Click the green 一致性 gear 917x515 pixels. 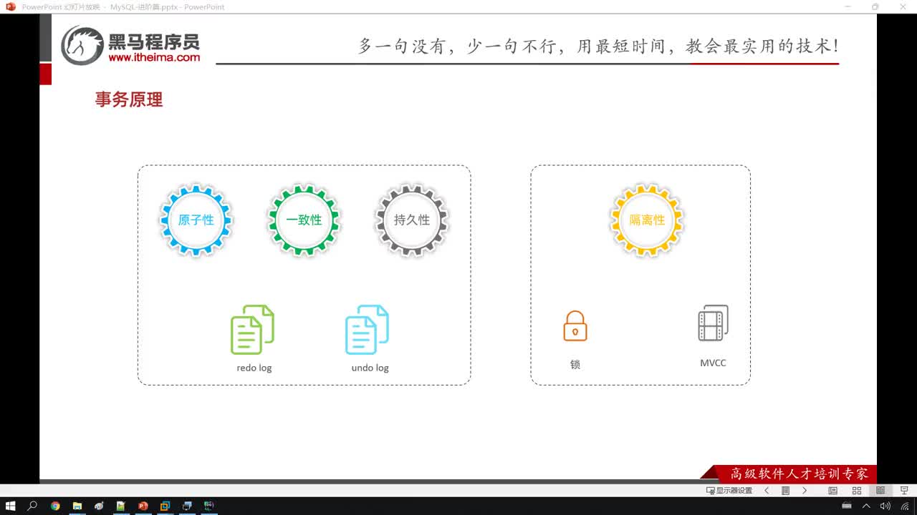click(304, 220)
